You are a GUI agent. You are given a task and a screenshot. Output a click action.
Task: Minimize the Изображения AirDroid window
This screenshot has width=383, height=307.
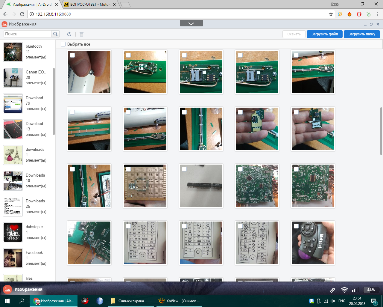[x=365, y=24]
